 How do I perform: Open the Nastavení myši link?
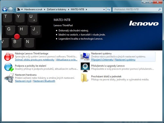point(23,81)
